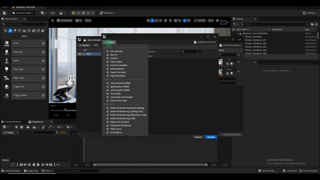Open Load/Save Preset dropdown

[205, 42]
